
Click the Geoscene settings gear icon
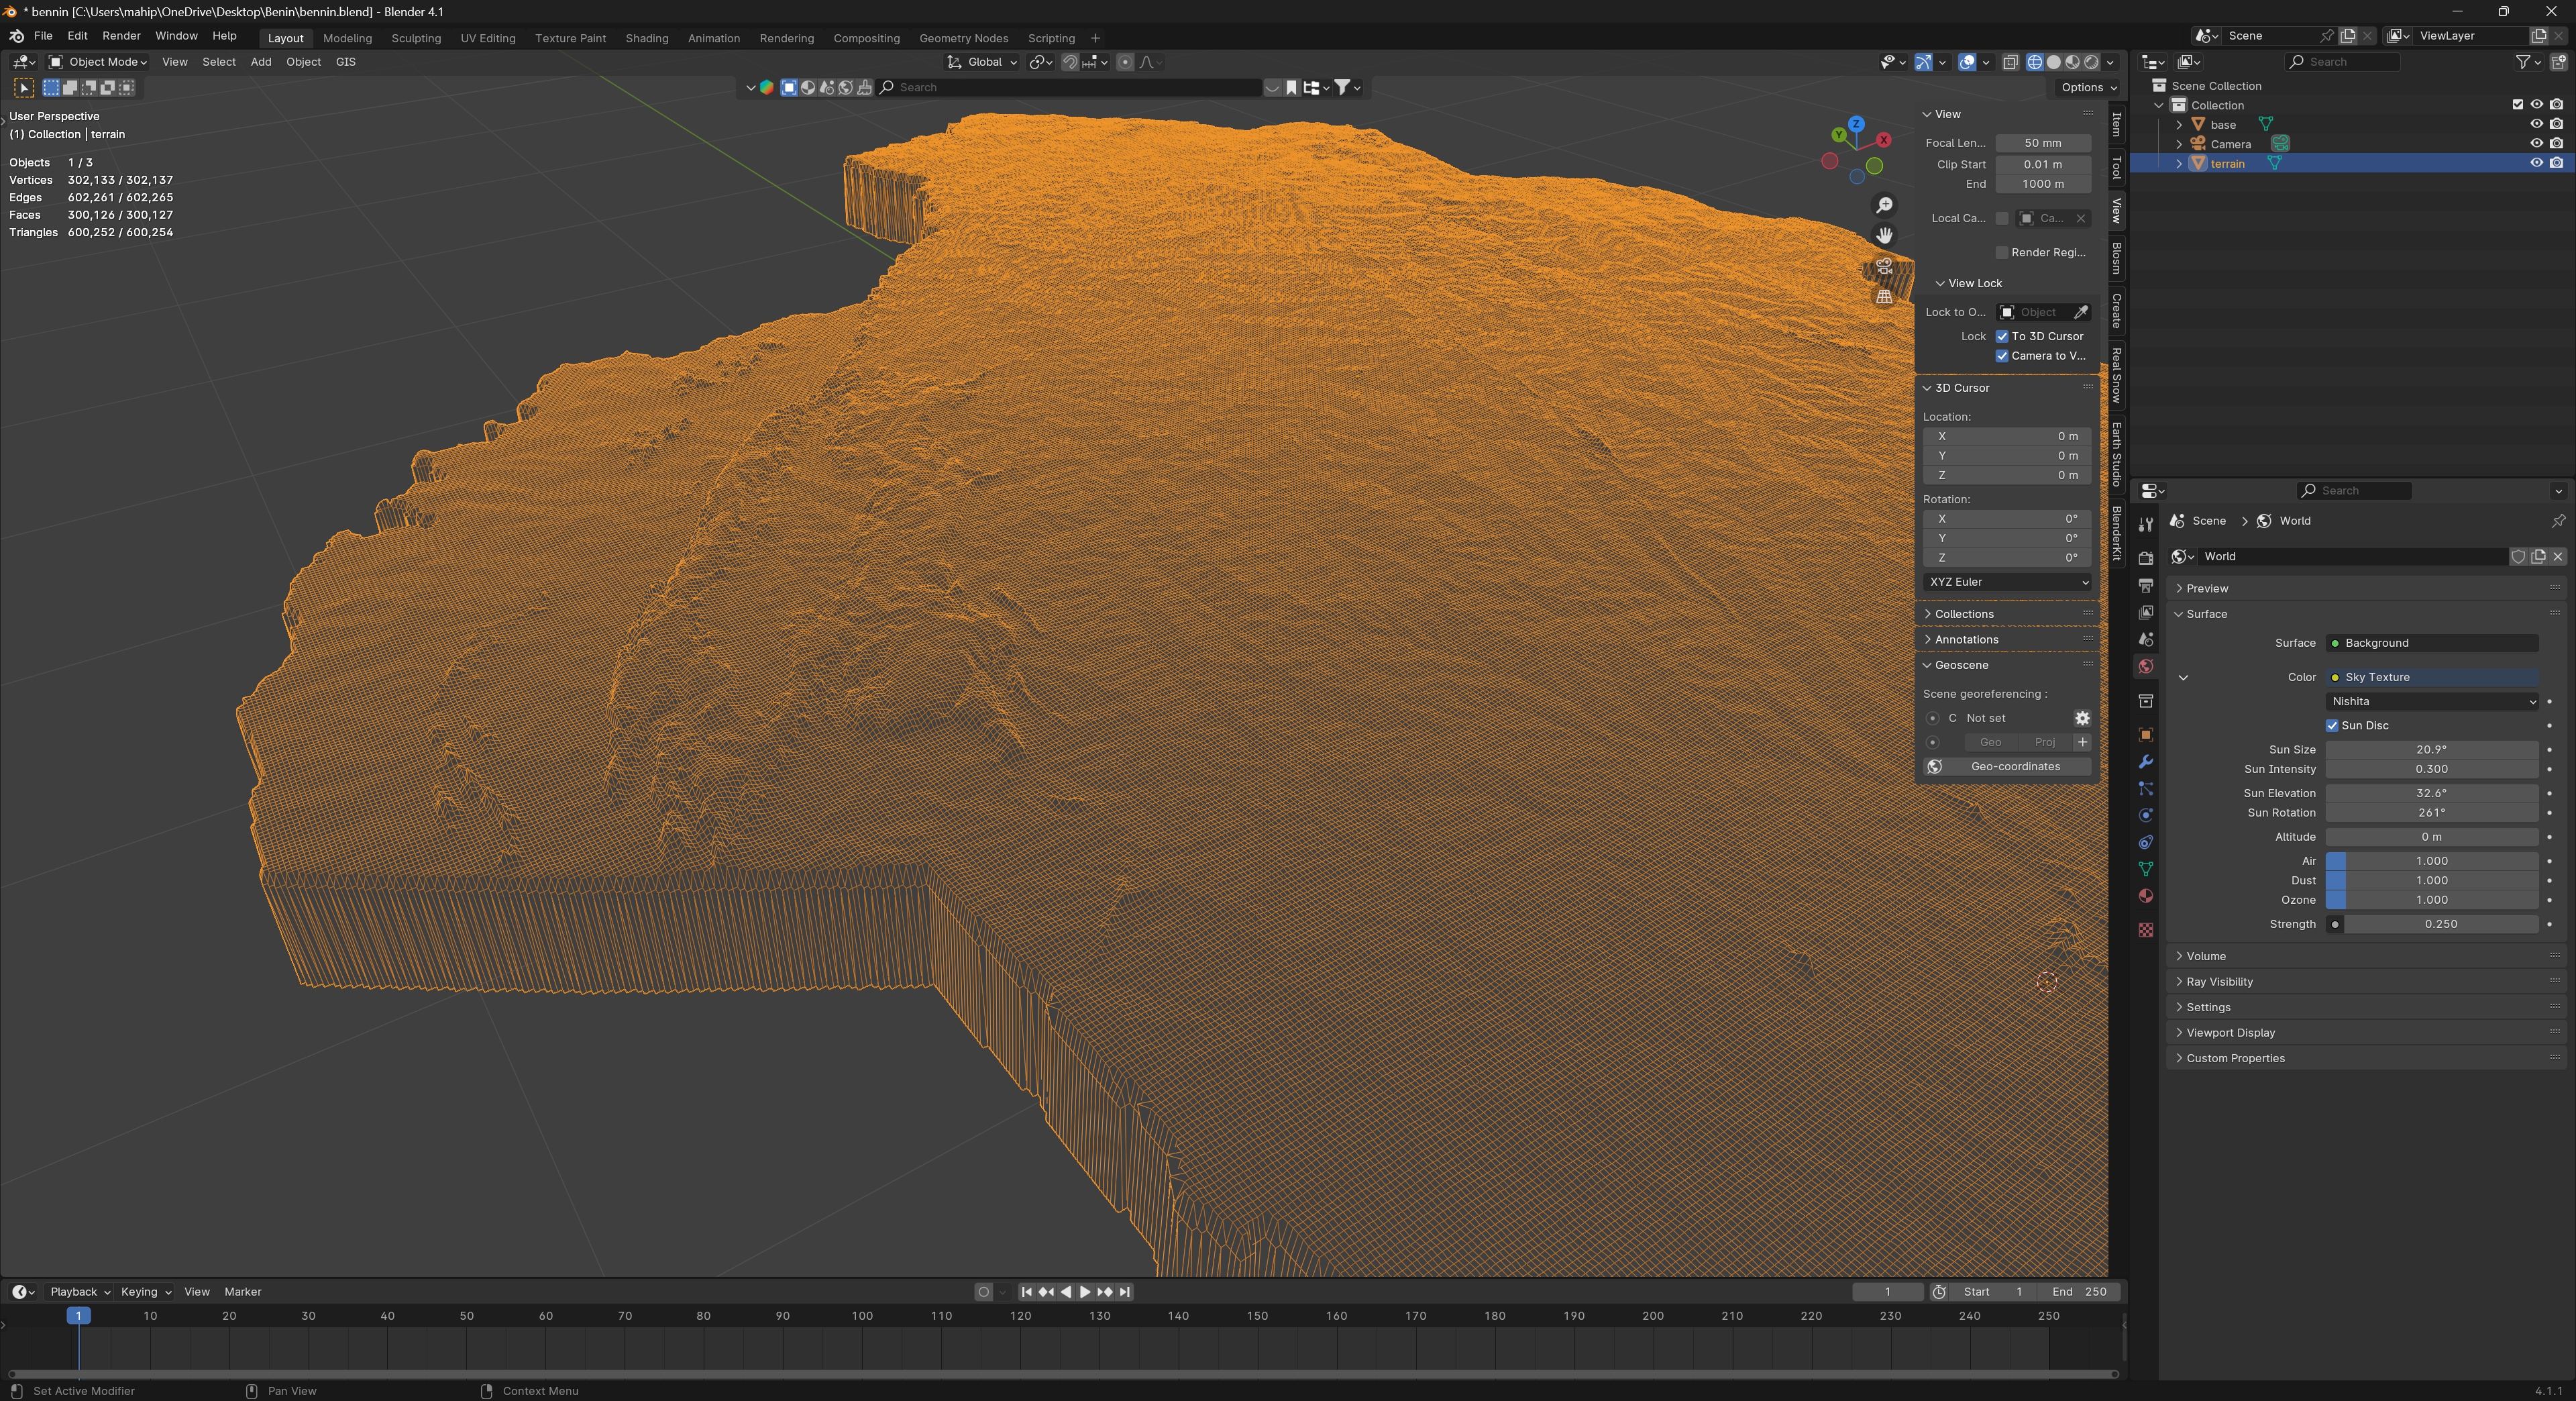click(x=2081, y=718)
